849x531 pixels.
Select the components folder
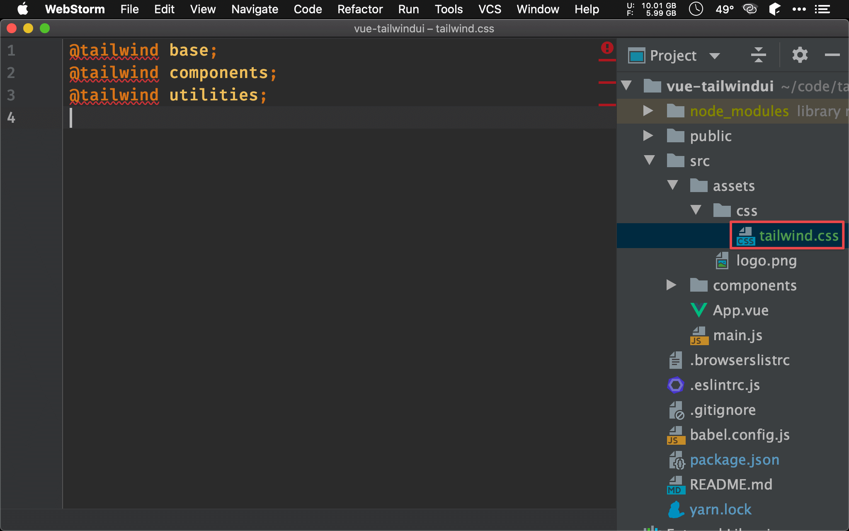754,285
